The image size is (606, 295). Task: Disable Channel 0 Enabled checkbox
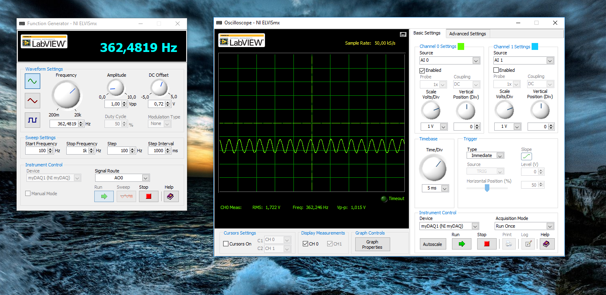[x=422, y=71]
